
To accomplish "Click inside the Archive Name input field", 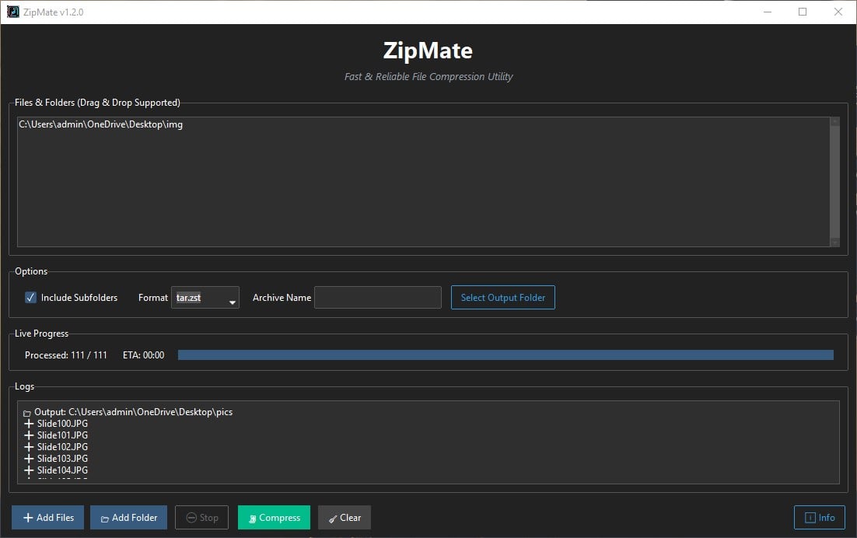I will pyautogui.click(x=377, y=297).
